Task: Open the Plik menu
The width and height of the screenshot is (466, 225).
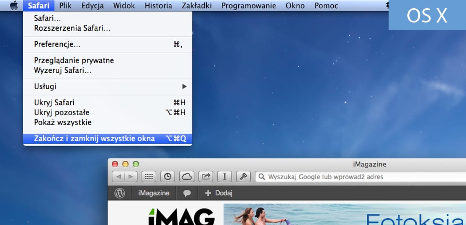Action: coord(65,6)
